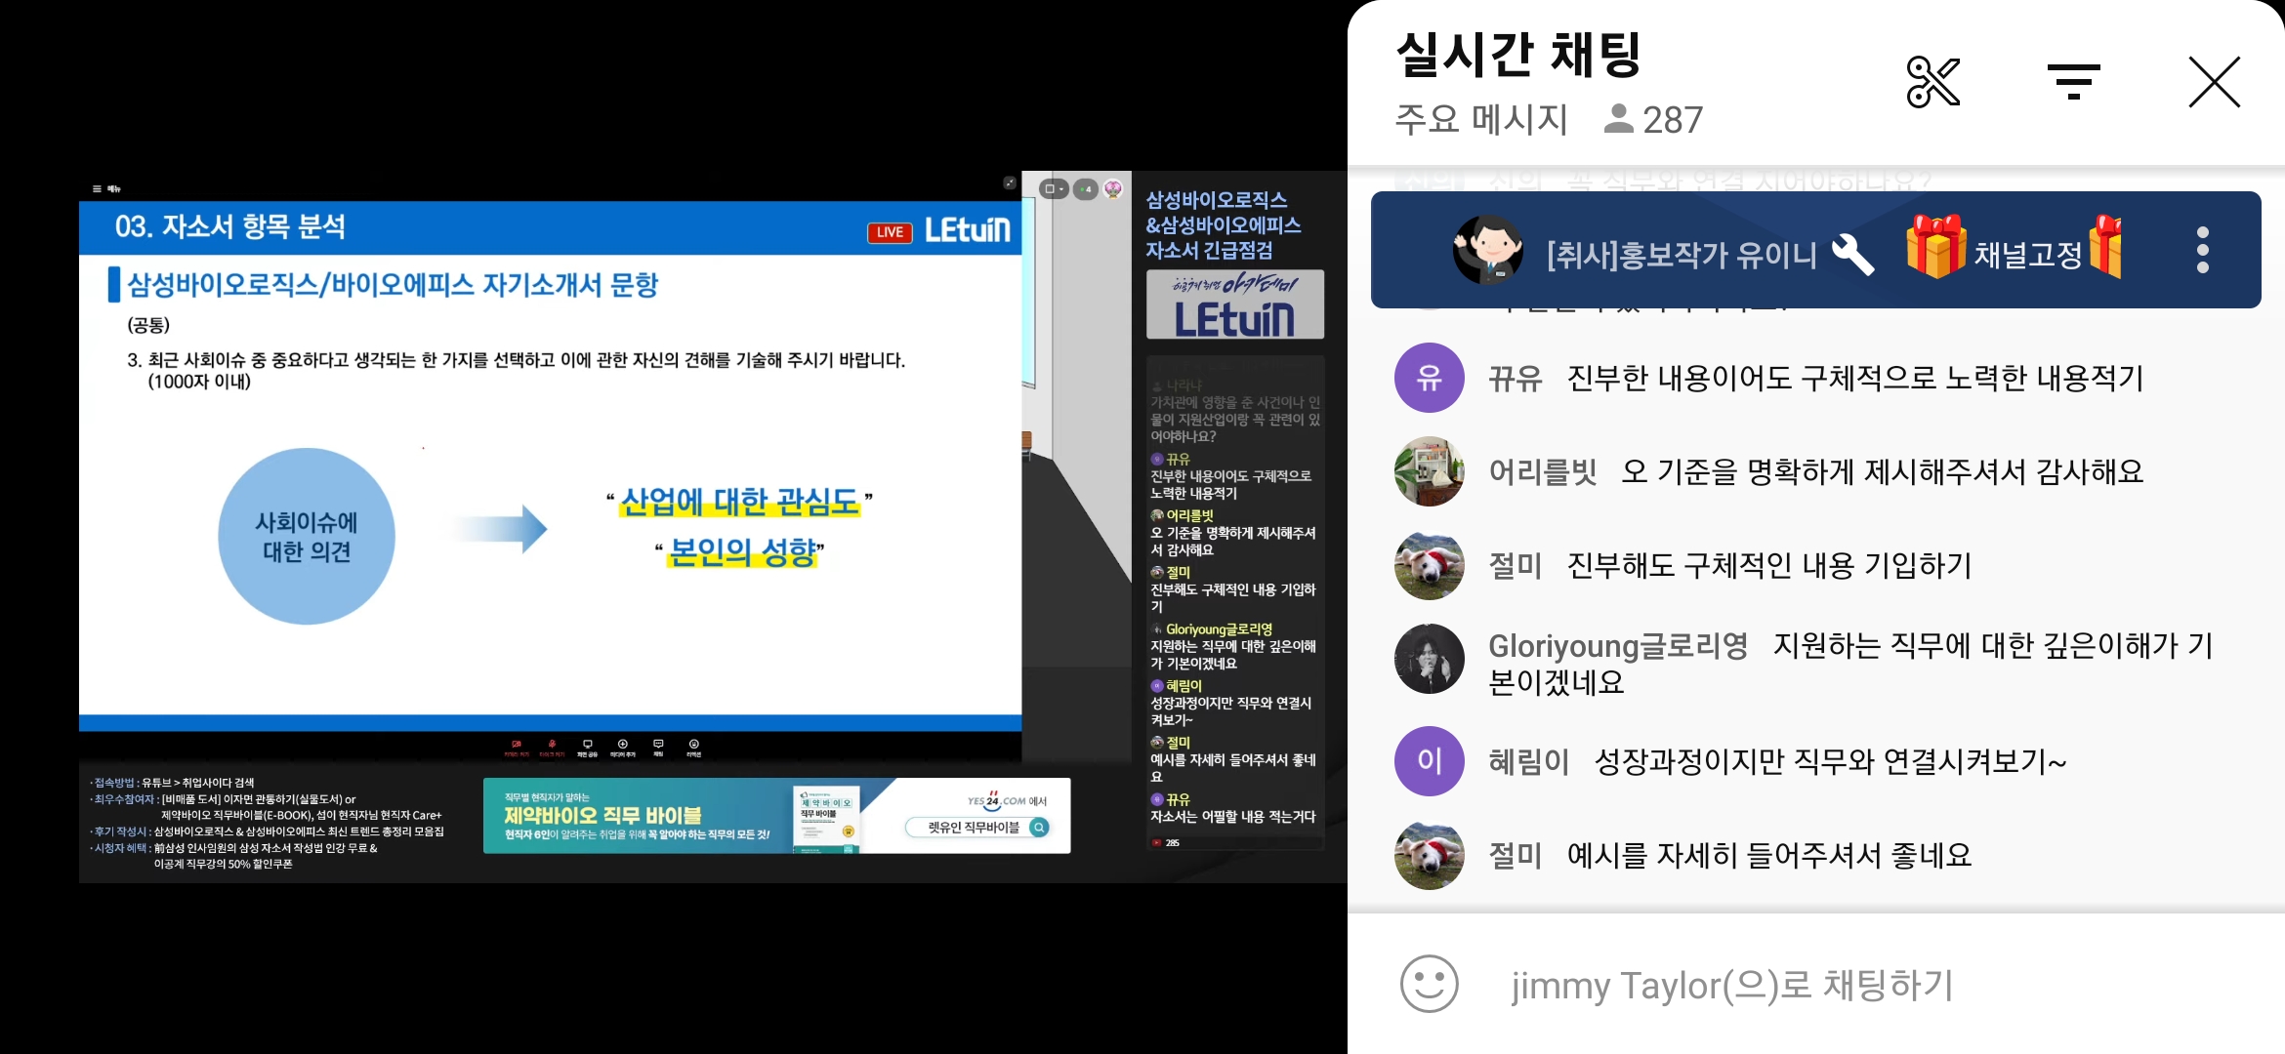The image size is (2285, 1054).
Task: Tap the gift icon after 채널고정
Action: click(x=2105, y=247)
